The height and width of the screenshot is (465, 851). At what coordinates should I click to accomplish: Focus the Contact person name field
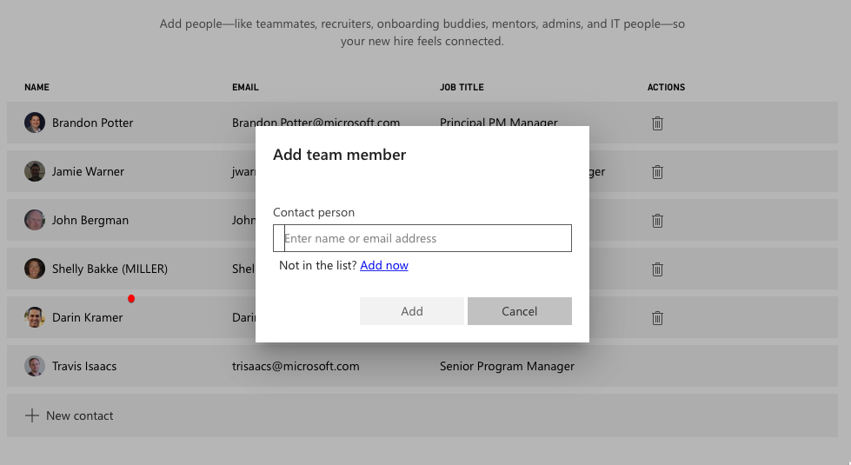[x=426, y=238]
